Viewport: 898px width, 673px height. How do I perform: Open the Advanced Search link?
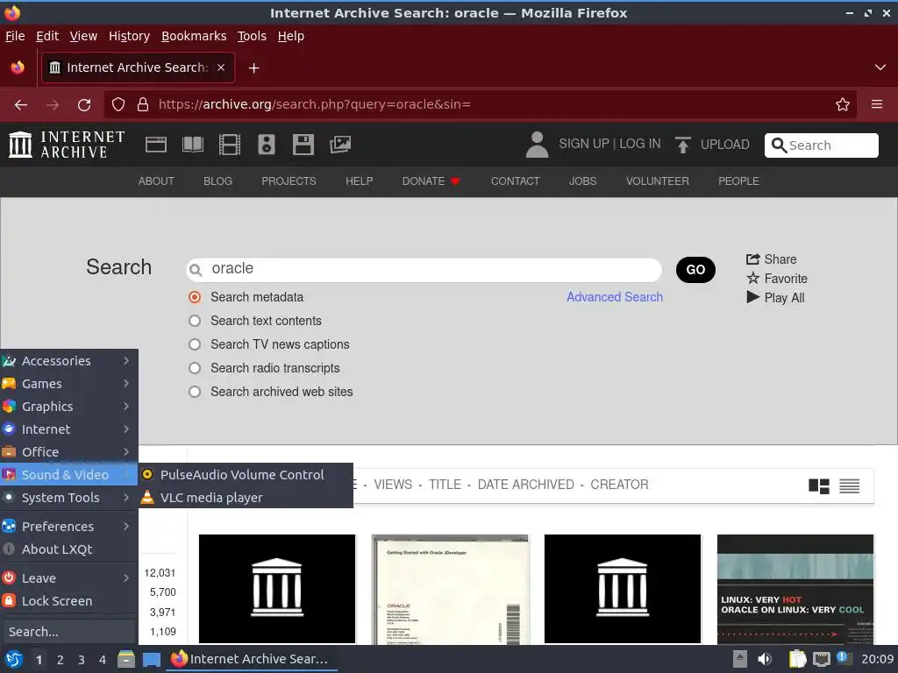pyautogui.click(x=615, y=297)
